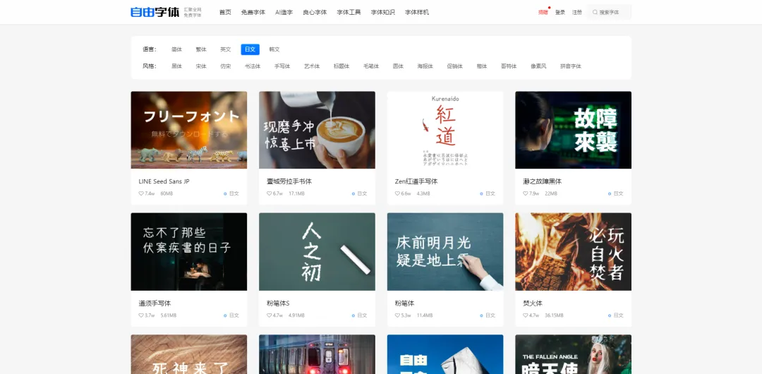Open the 良心字体 nav item
This screenshot has width=762, height=374.
pyautogui.click(x=315, y=12)
